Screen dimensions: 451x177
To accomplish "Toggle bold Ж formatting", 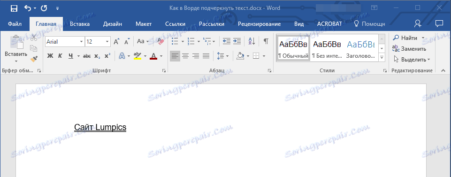I will pyautogui.click(x=50, y=56).
